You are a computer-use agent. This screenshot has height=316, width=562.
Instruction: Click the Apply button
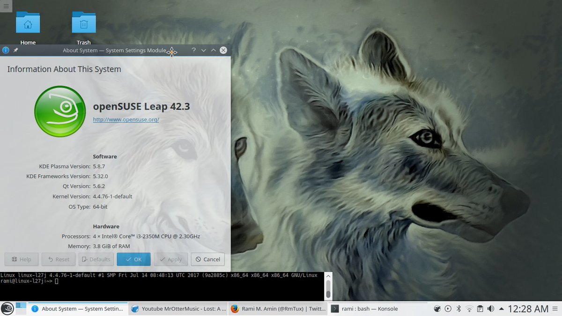click(x=171, y=259)
